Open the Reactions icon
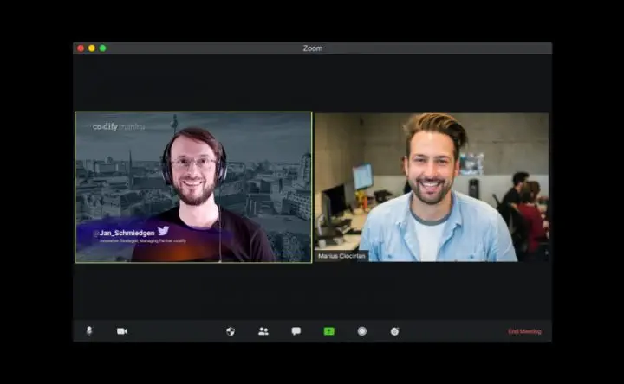The width and height of the screenshot is (624, 384). pos(395,331)
